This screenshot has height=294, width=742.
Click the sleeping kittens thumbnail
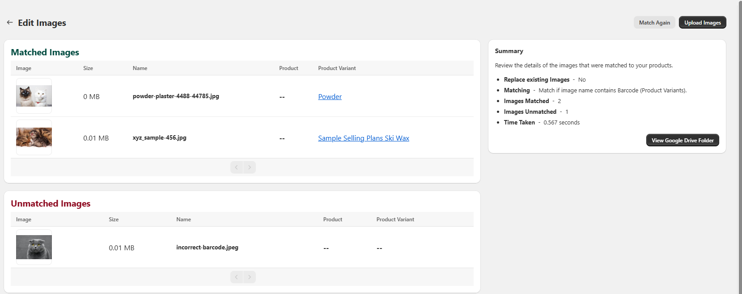coord(34,137)
